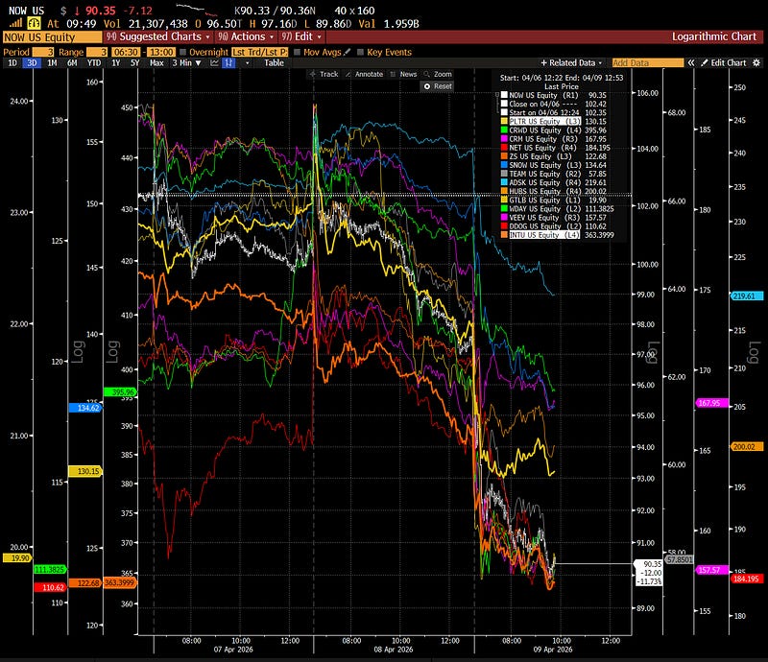Open Lst Trd/Lst P price field selector

pyautogui.click(x=259, y=52)
